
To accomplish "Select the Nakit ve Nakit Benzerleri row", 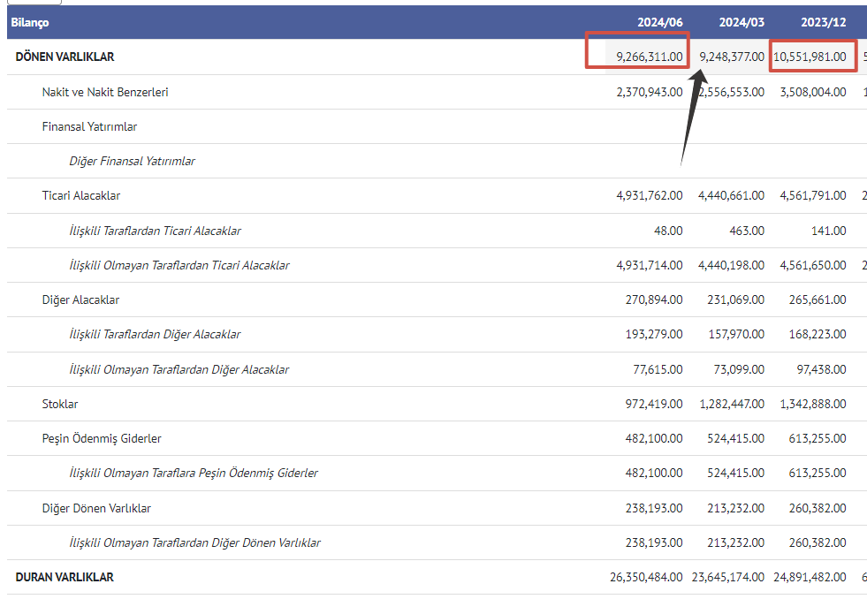I will point(105,92).
